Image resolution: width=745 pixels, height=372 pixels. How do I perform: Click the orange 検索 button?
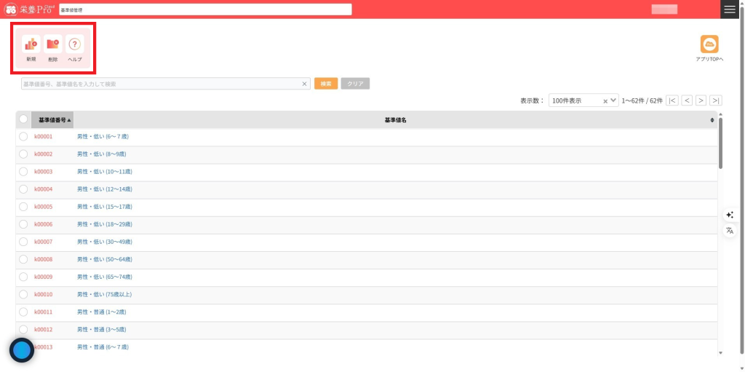(x=326, y=84)
